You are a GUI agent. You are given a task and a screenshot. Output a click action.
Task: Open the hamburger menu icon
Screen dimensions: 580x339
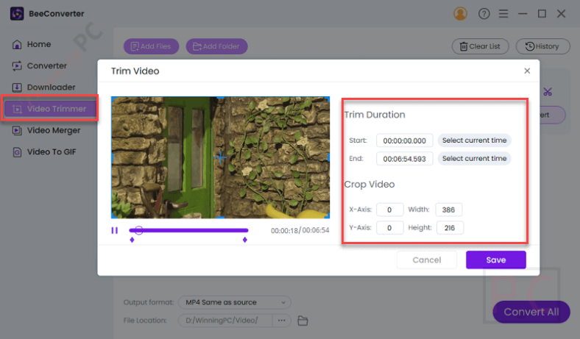click(x=503, y=14)
